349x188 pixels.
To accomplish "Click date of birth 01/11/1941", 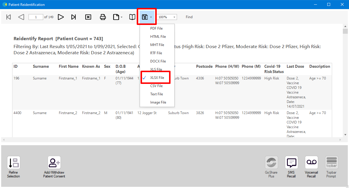I will [124, 113].
